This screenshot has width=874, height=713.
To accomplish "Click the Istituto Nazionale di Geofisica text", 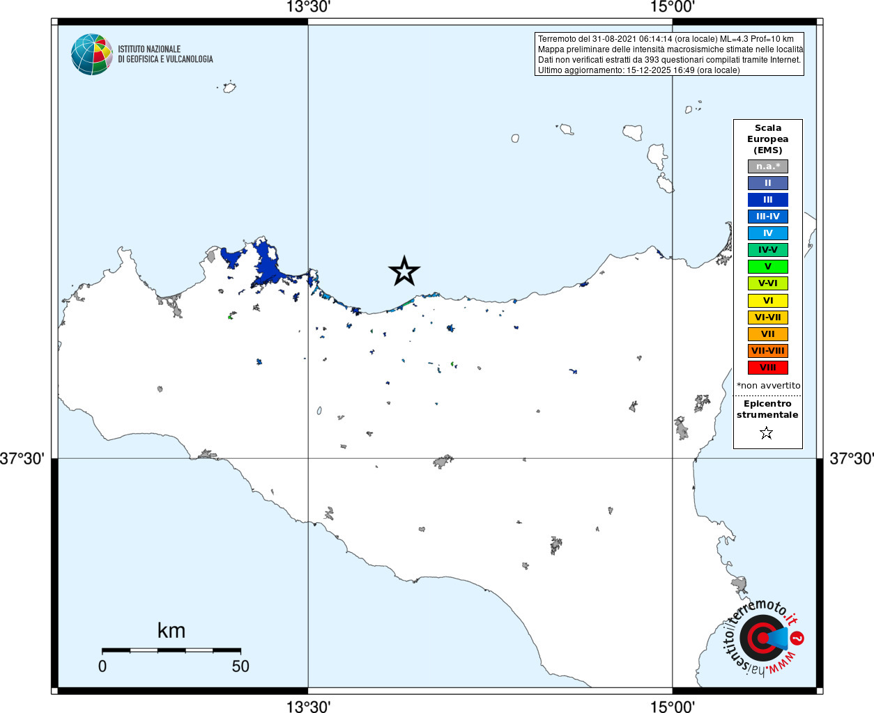I will (165, 54).
